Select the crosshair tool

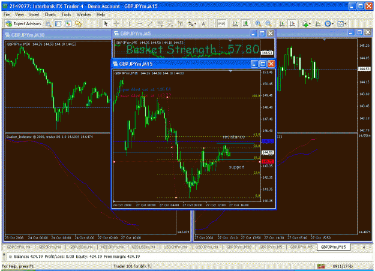click(x=116, y=23)
